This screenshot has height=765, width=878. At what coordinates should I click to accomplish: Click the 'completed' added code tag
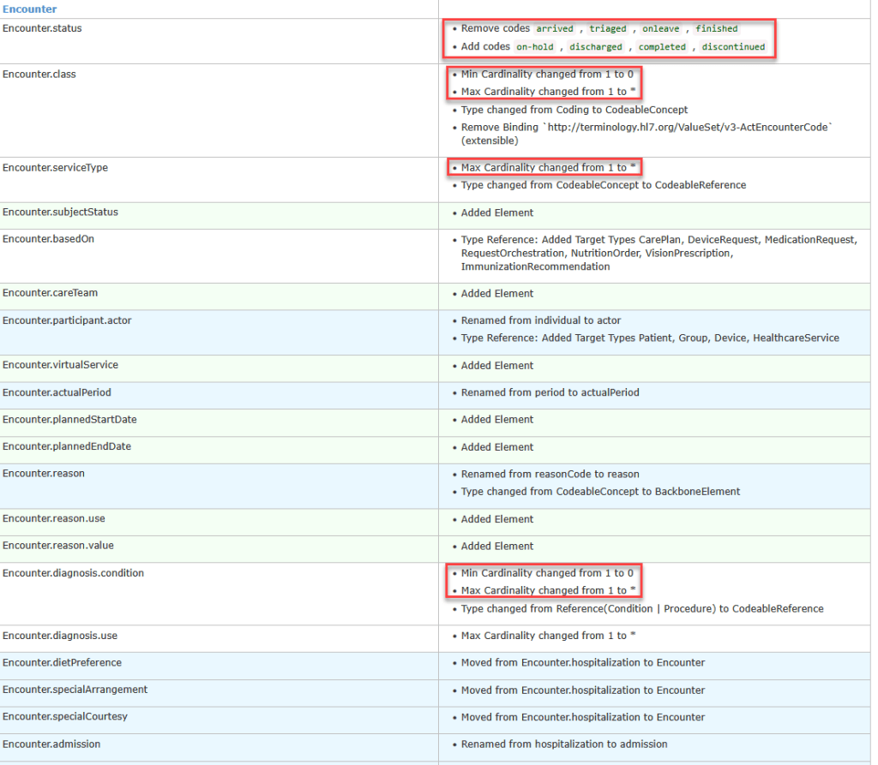[x=662, y=47]
